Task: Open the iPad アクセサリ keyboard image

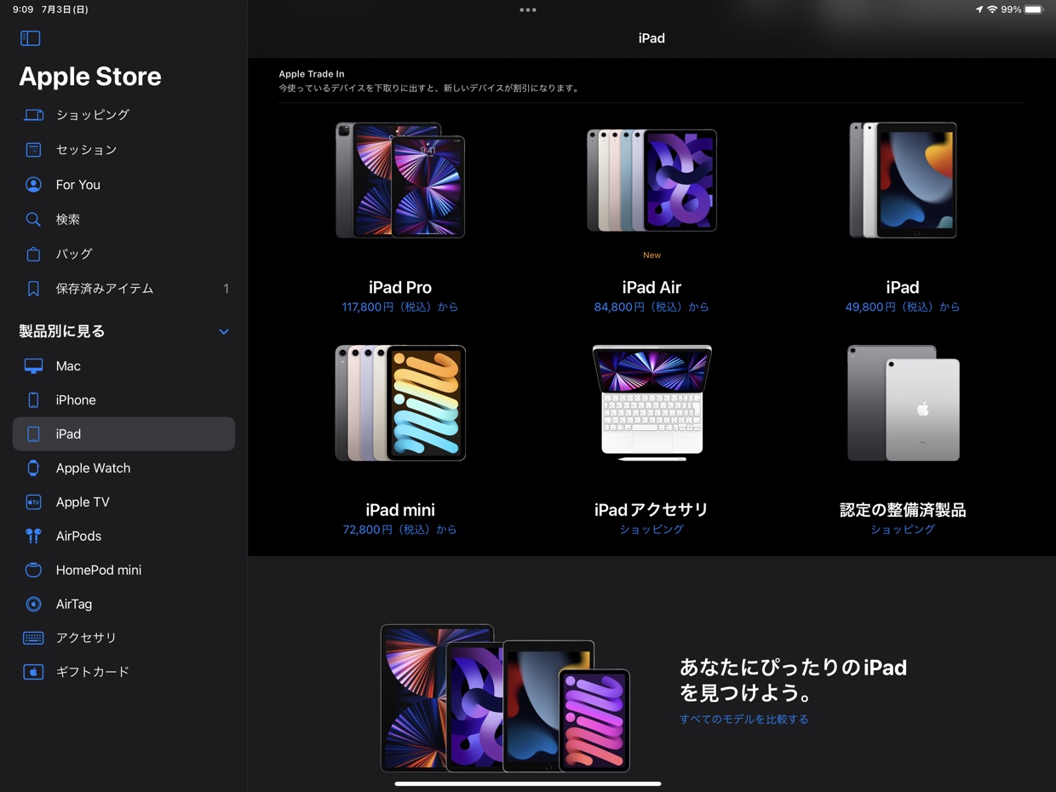Action: tap(651, 403)
